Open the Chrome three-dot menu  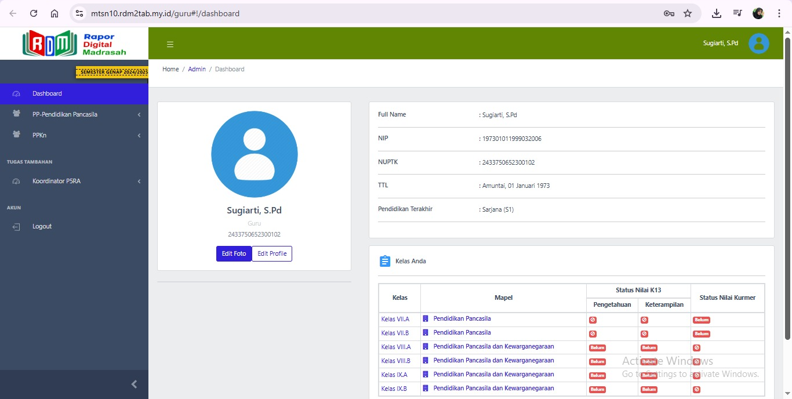coord(779,13)
